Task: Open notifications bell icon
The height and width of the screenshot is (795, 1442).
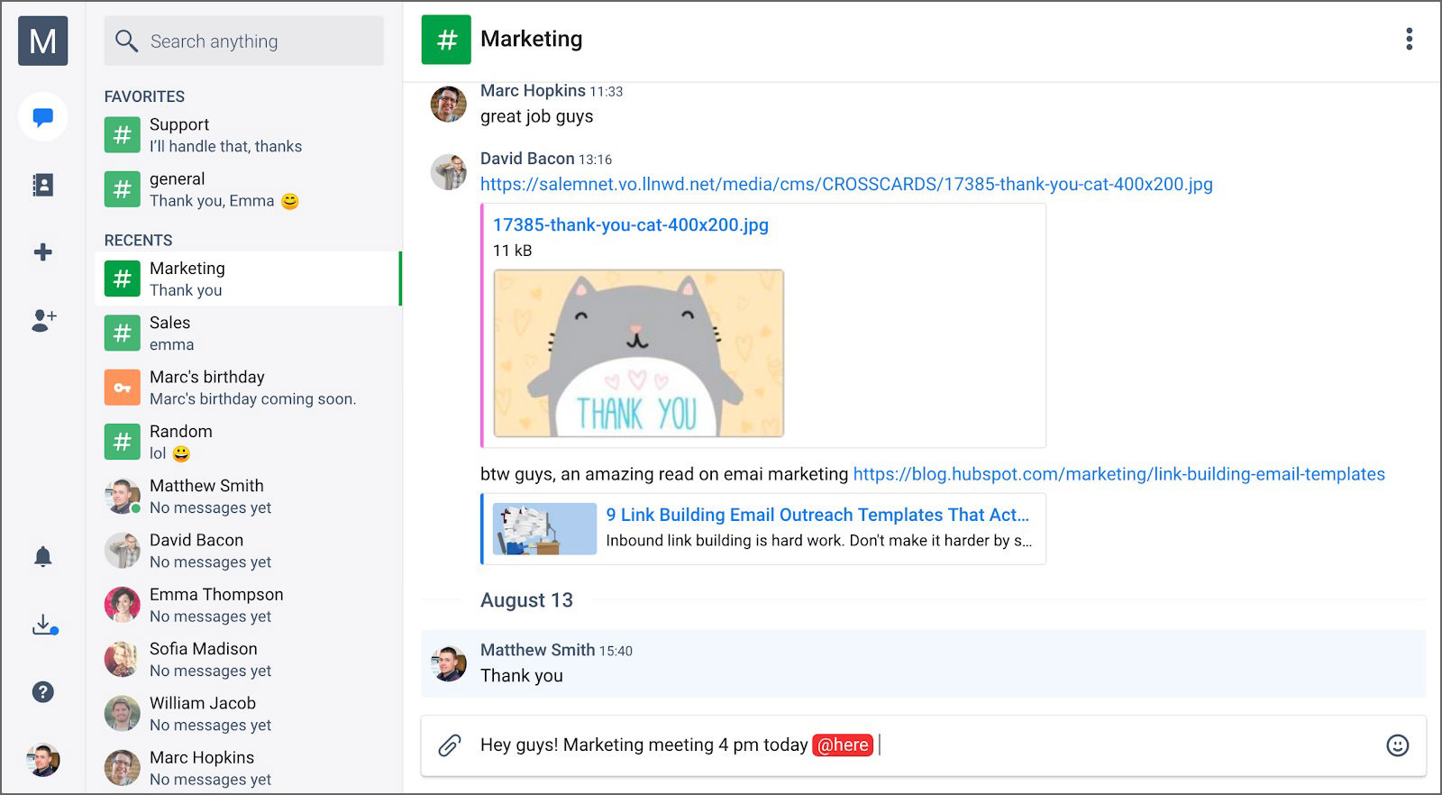Action: pos(42,557)
